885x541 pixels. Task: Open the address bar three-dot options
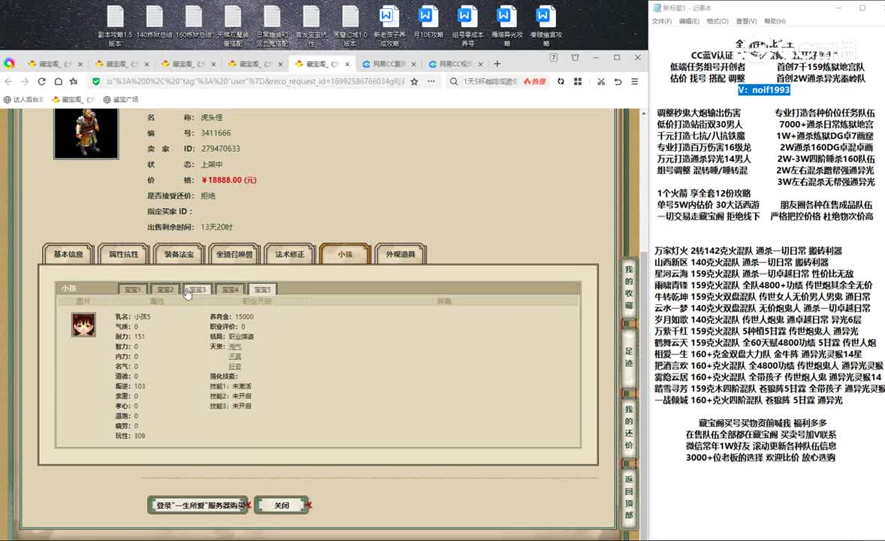[x=431, y=81]
